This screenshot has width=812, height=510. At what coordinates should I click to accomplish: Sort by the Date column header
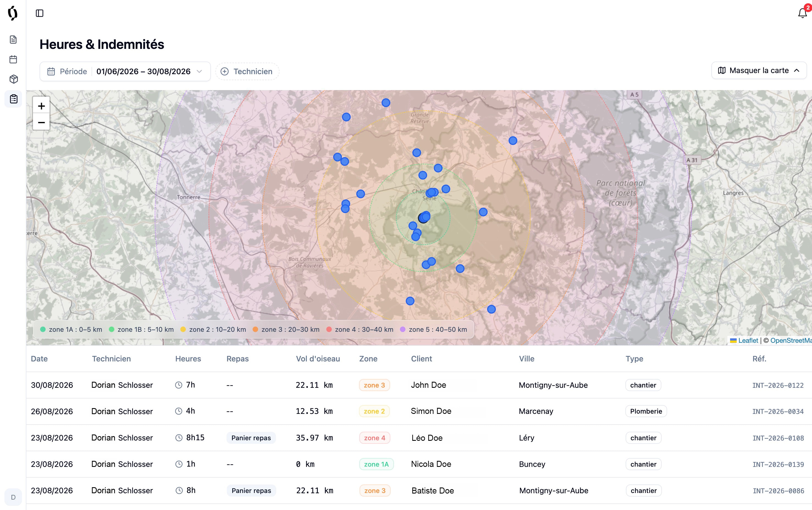39,359
